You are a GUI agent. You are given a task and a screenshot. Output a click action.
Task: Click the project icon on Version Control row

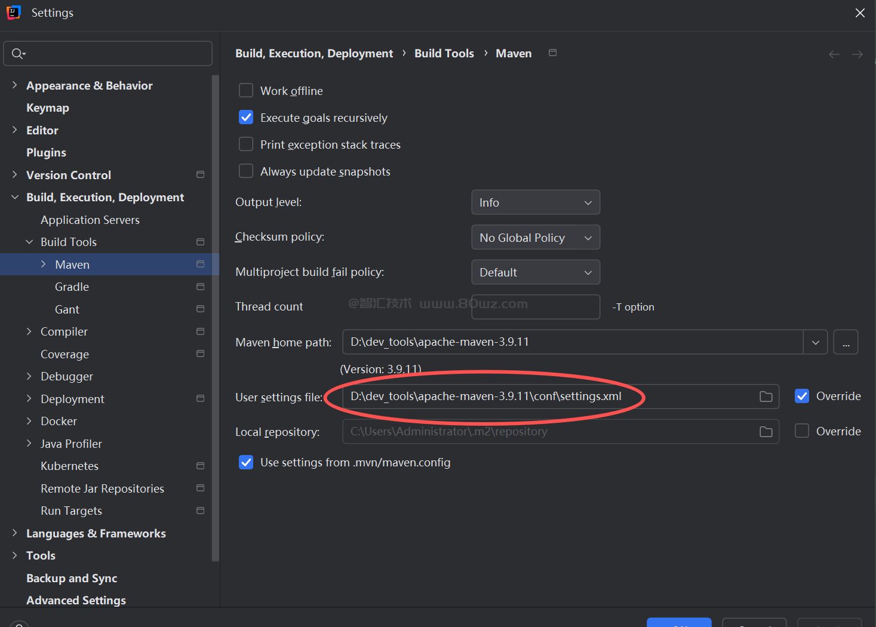201,174
